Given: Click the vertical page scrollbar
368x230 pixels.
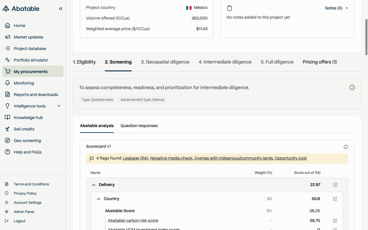Looking at the screenshot, I should (366, 37).
